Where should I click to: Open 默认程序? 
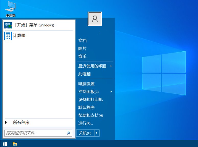point(86,107)
